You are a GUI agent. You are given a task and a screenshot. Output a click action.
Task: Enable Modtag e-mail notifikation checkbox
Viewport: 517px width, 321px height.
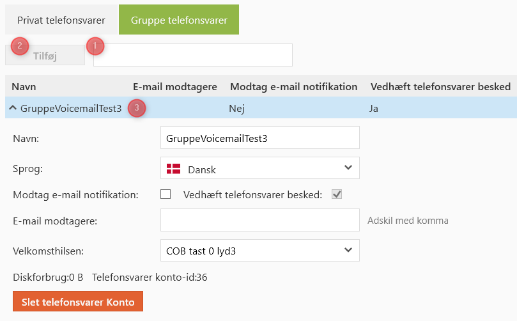tap(166, 194)
